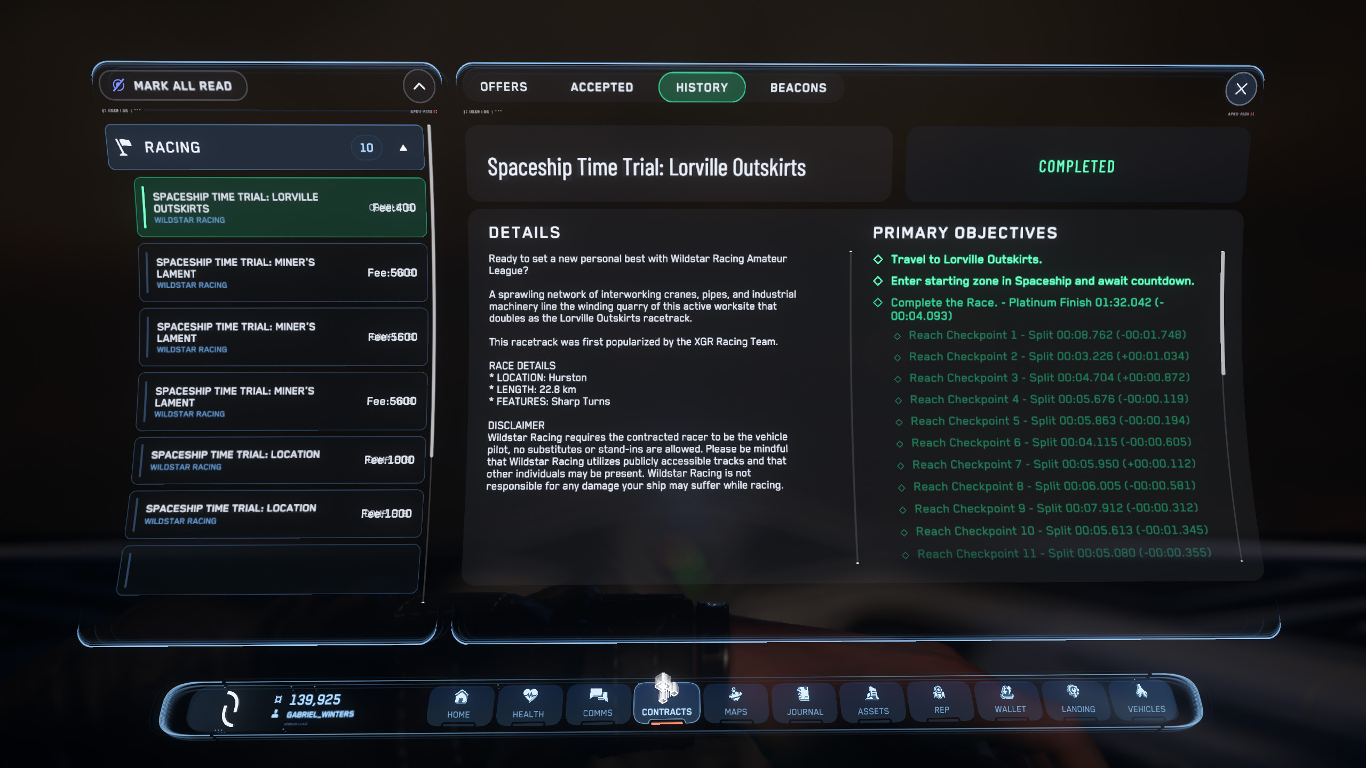Open the Assets app icon
This screenshot has height=768, width=1366.
[873, 701]
